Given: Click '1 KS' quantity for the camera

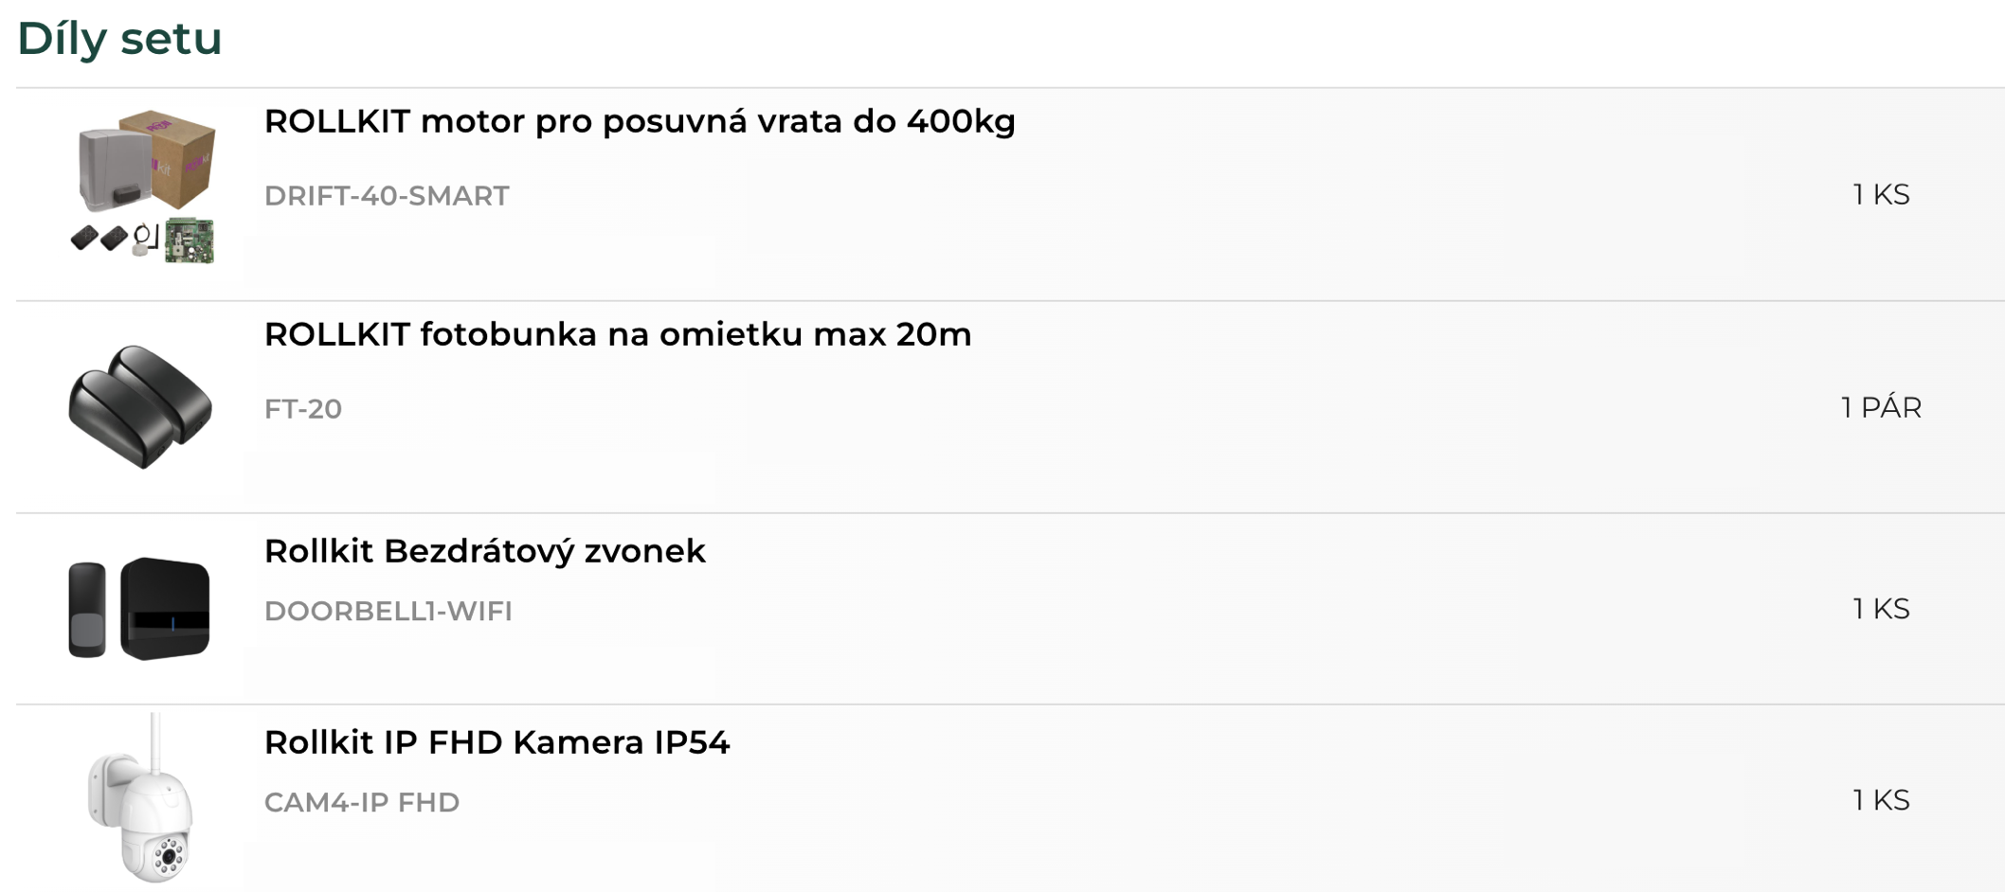Looking at the screenshot, I should (1881, 799).
